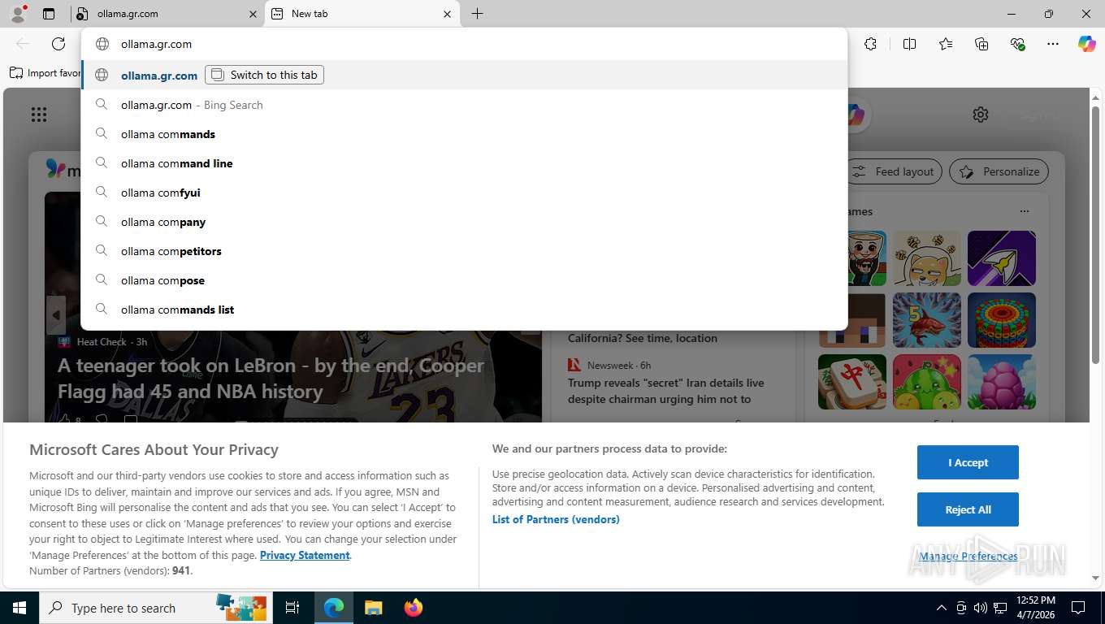Open List of Partners (vendors) link

556,519
